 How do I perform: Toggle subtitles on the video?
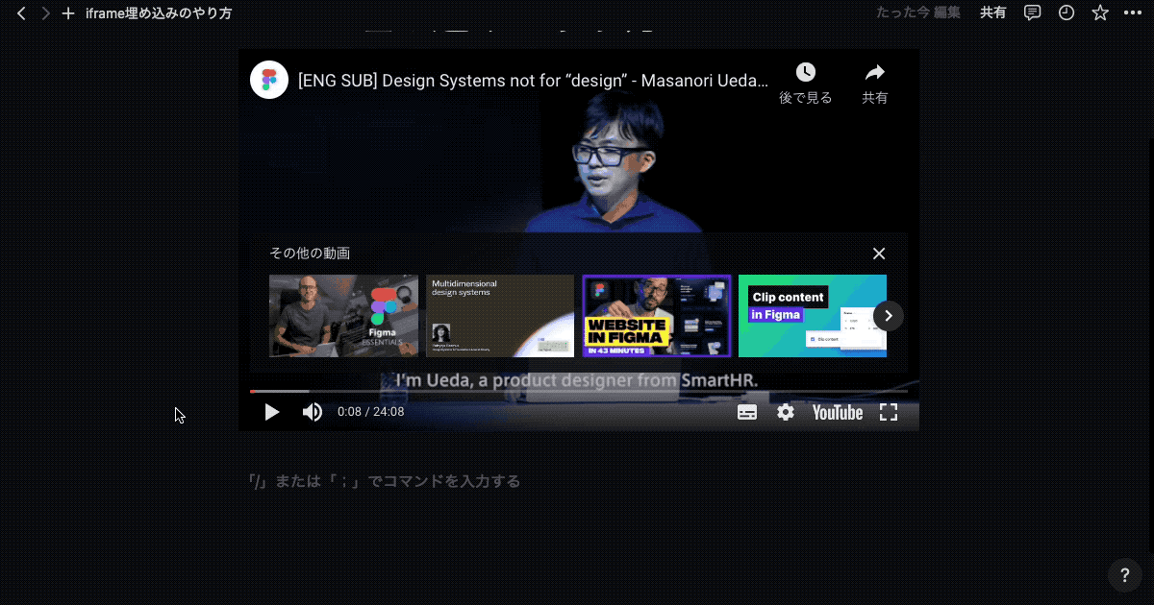coord(747,412)
